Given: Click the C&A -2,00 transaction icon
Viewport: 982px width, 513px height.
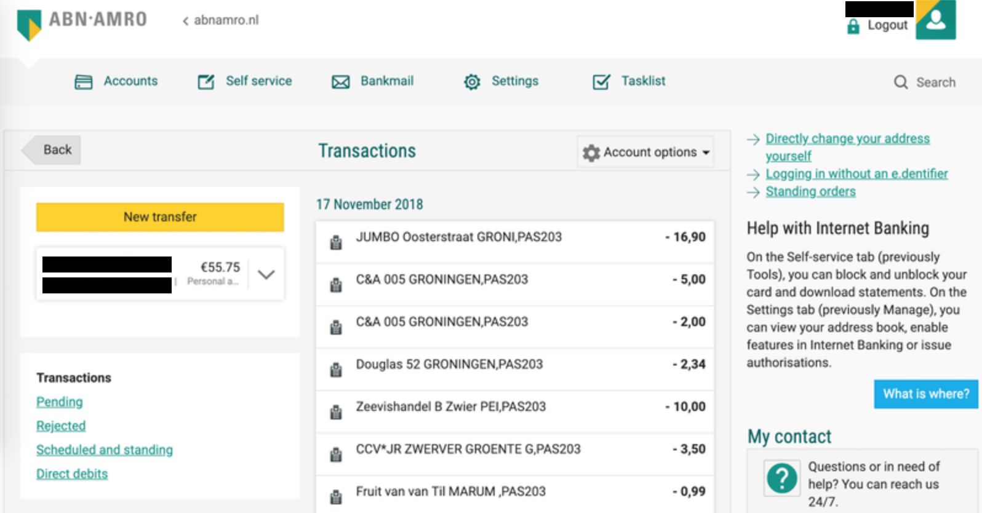Looking at the screenshot, I should (x=336, y=327).
